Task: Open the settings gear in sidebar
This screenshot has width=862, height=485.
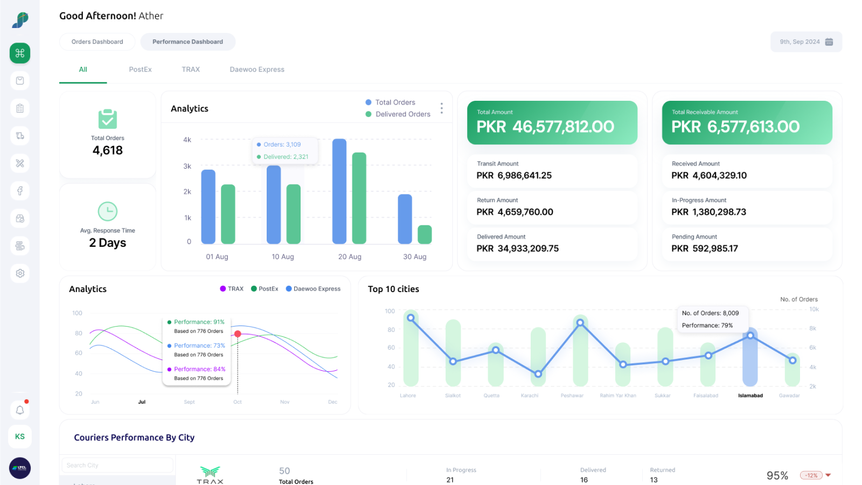Action: pos(20,273)
